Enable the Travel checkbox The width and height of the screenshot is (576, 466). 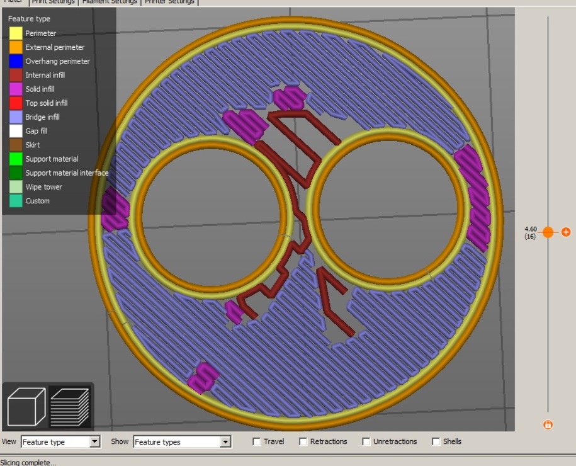(x=257, y=441)
